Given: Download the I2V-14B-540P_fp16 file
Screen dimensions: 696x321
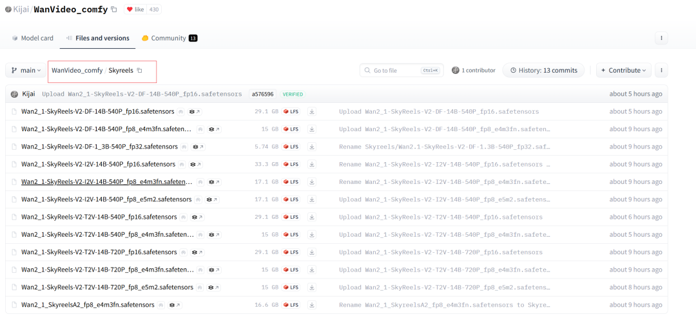Looking at the screenshot, I should [312, 165].
